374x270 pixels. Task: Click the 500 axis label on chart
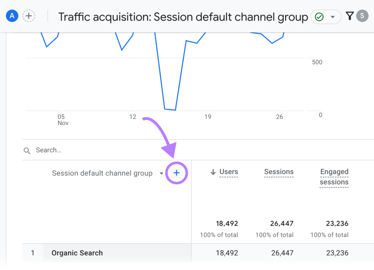[x=317, y=62]
